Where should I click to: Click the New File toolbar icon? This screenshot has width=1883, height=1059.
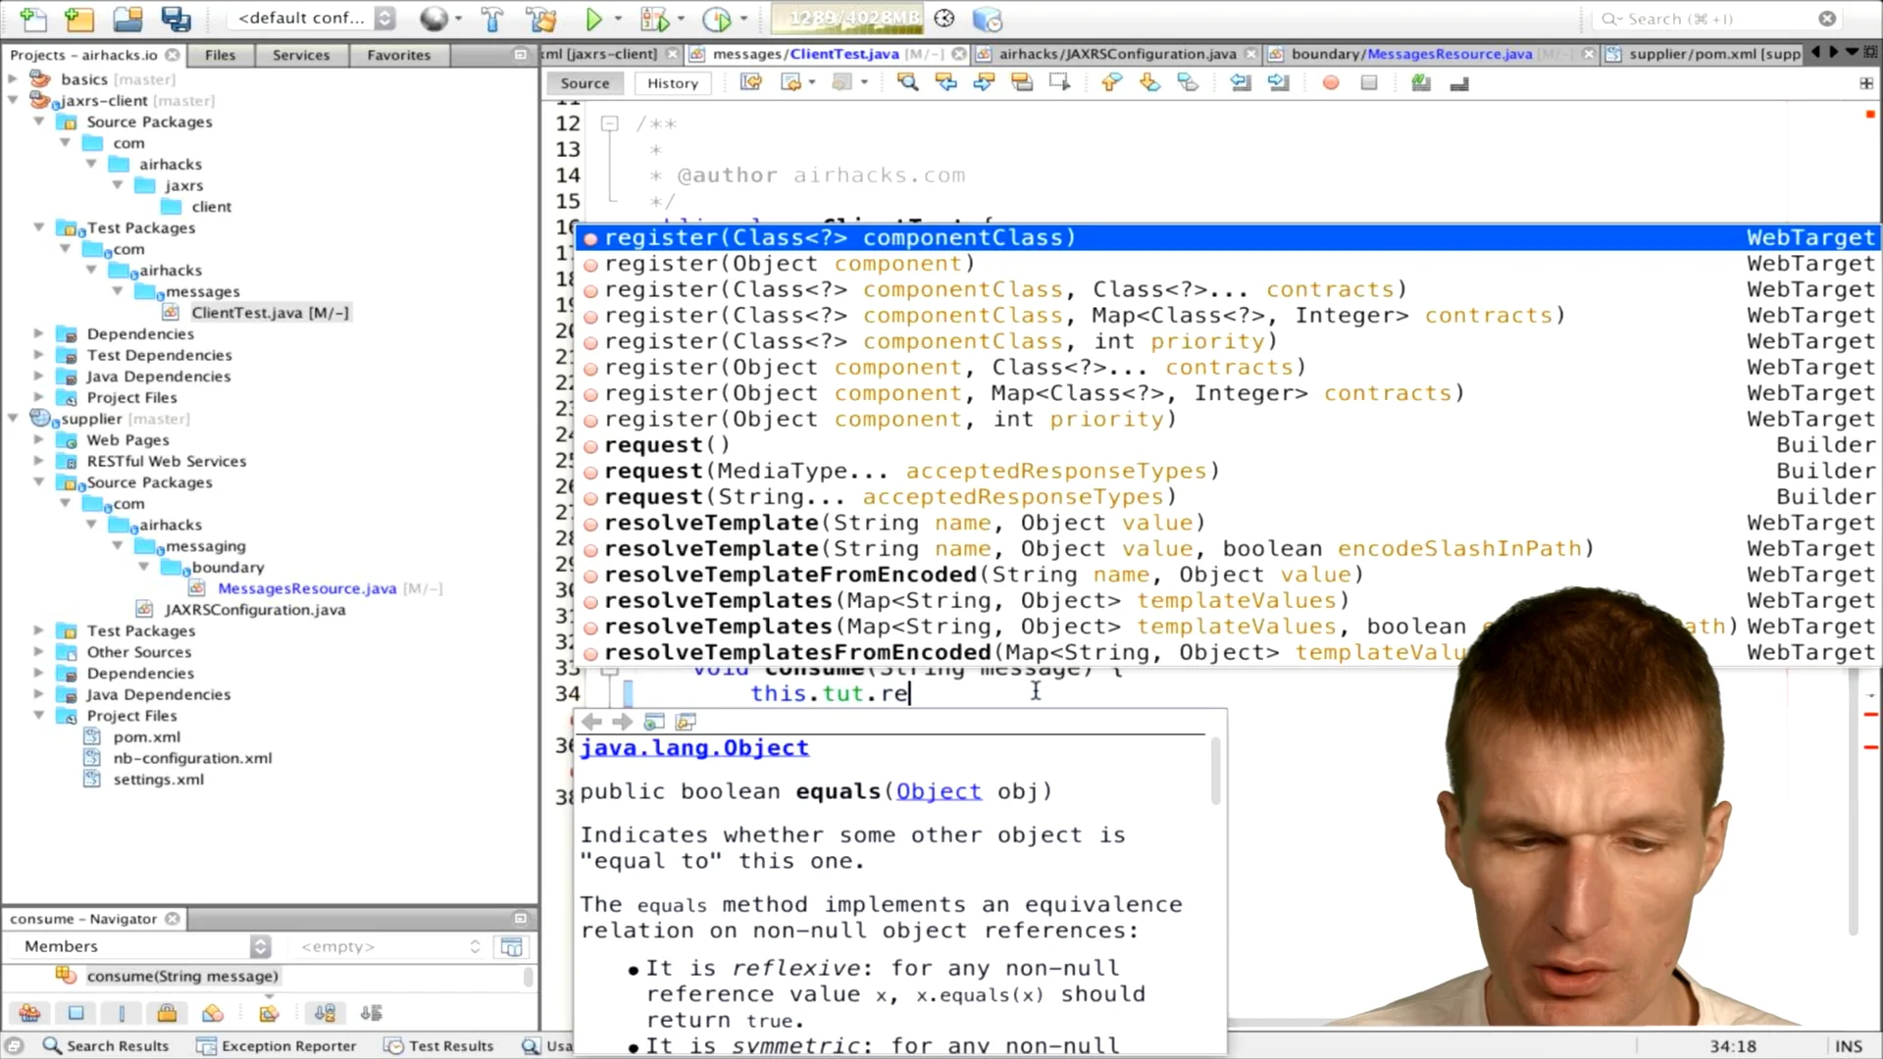pos(32,19)
